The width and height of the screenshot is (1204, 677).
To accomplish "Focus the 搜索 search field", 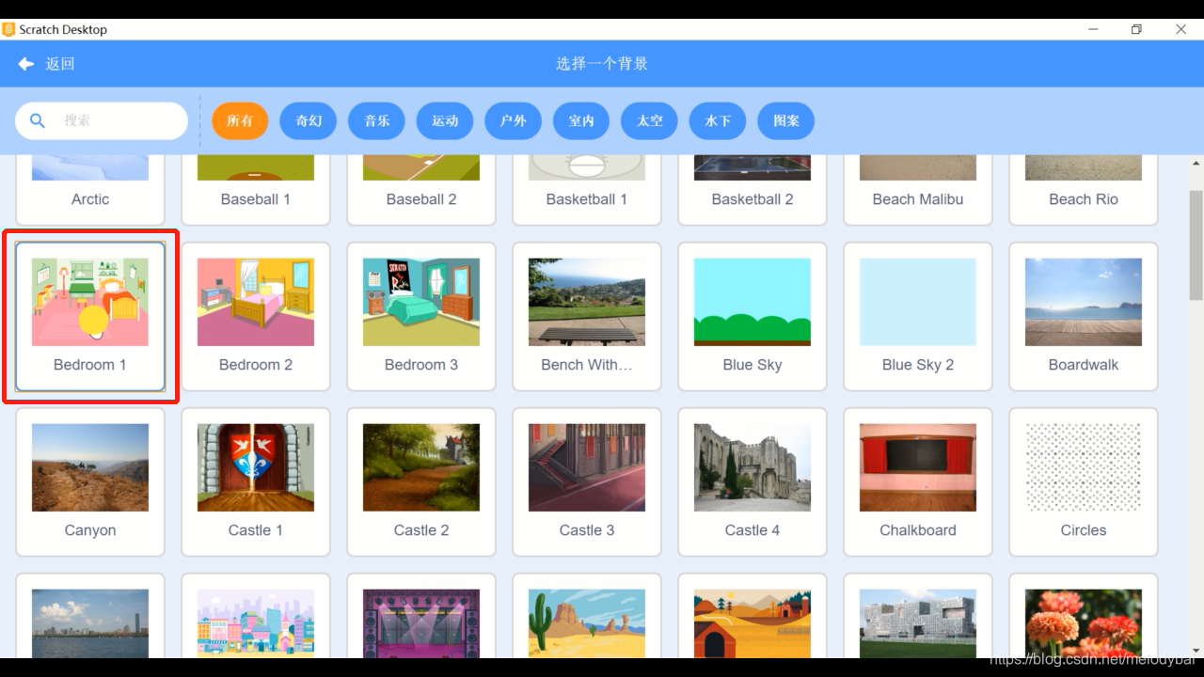I will tap(102, 120).
